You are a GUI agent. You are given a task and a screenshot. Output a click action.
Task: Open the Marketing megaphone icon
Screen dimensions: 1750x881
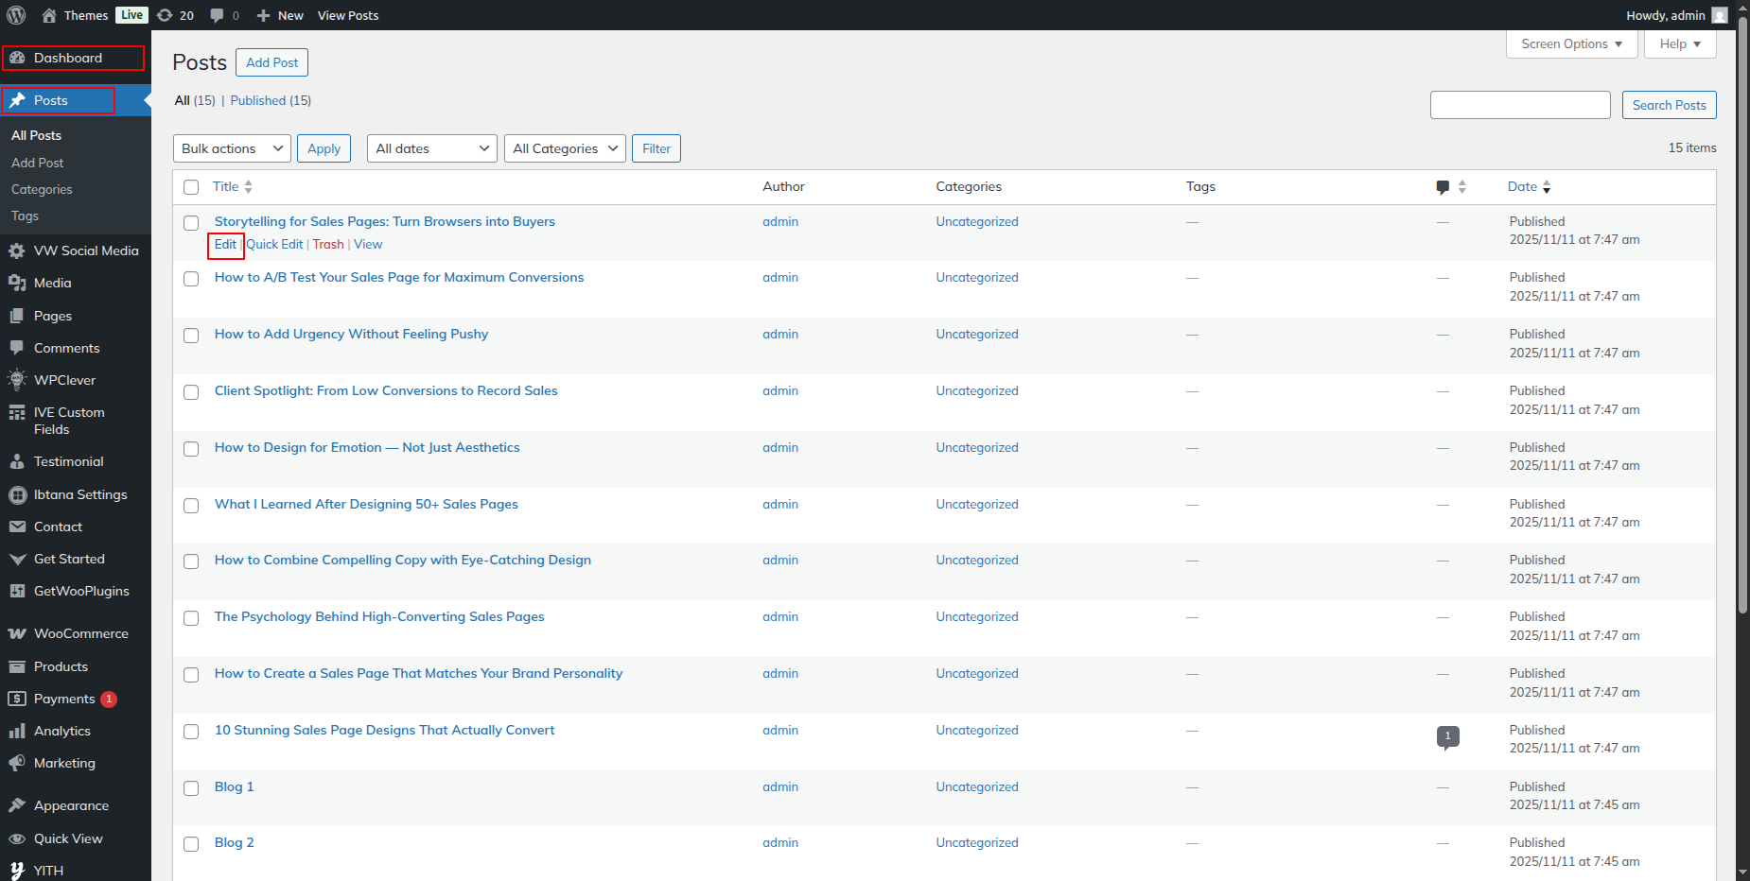point(17,763)
